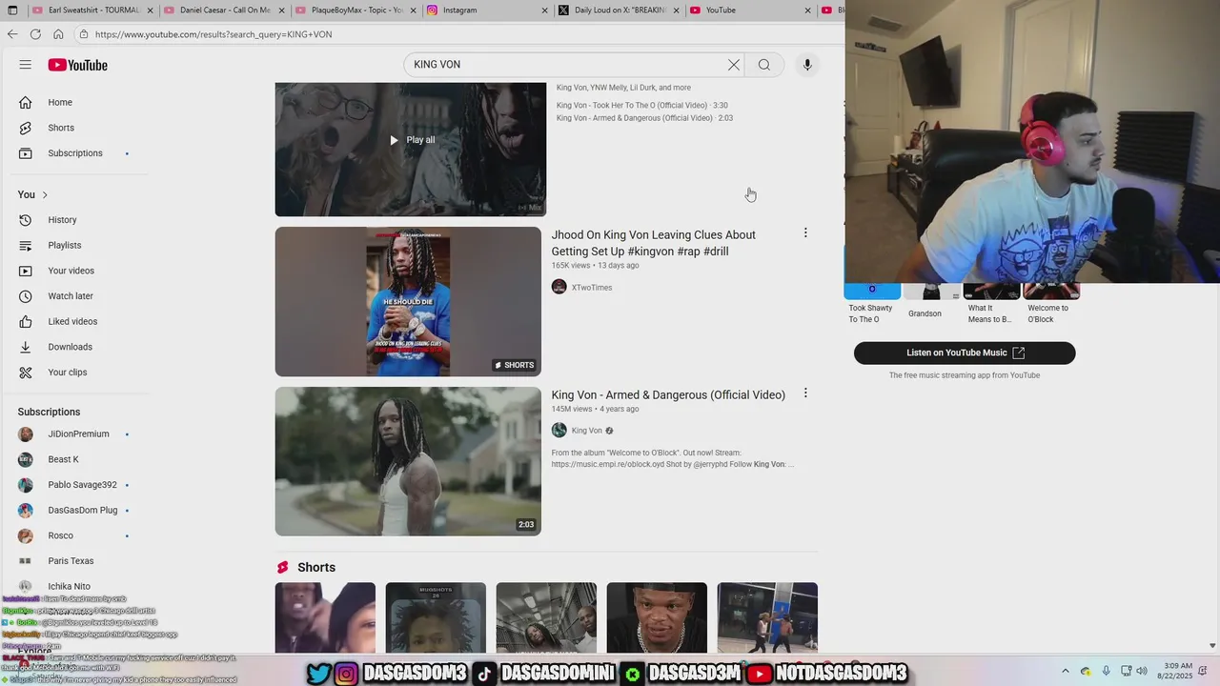Viewport: 1220px width, 686px height.
Task: Click the browser home button
Action: [58, 34]
